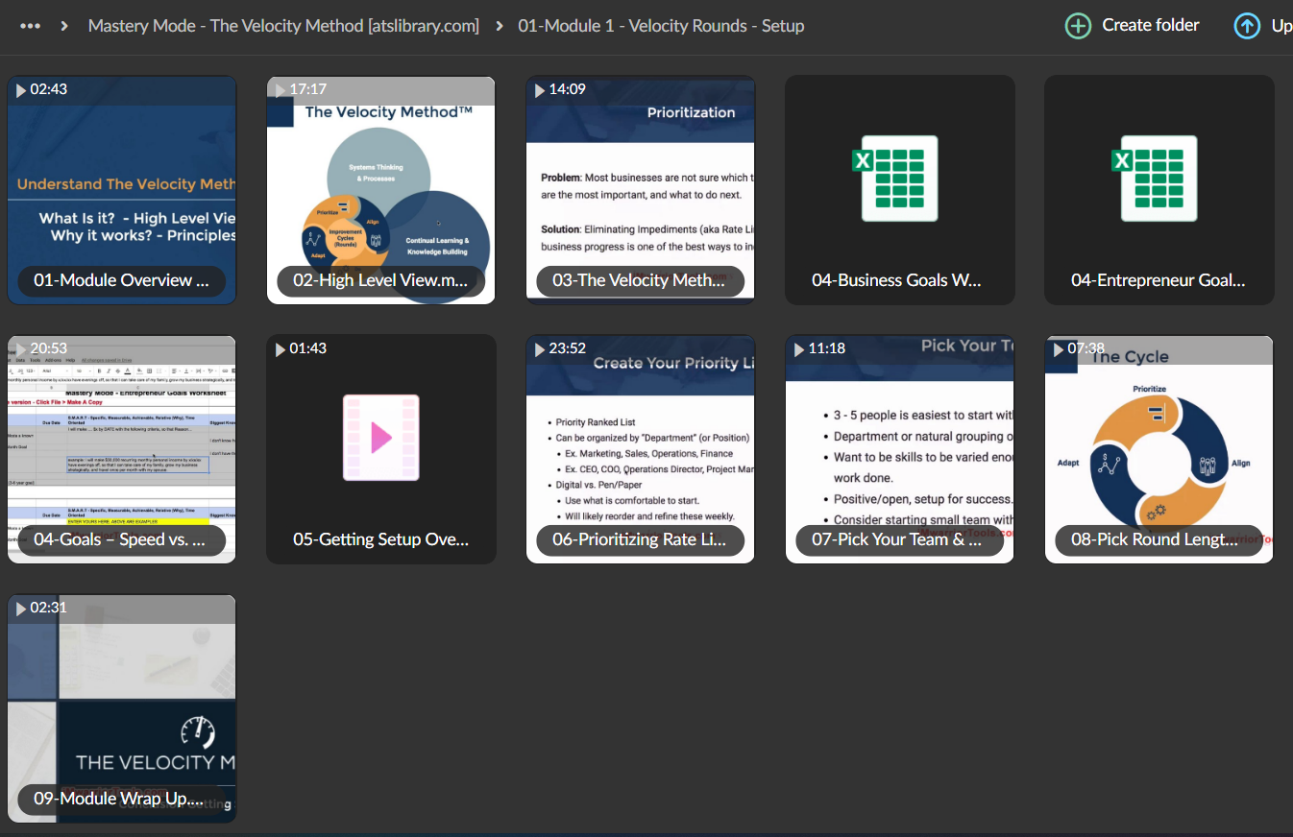Click first breadcrumb chevron separator
The image size is (1293, 837).
[64, 26]
